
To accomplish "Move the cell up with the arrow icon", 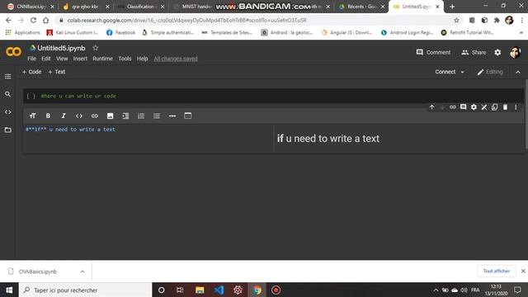I will click(431, 107).
